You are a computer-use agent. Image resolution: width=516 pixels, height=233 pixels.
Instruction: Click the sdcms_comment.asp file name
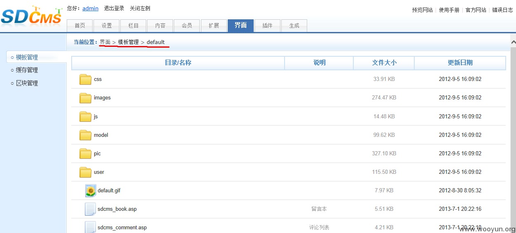tap(122, 228)
